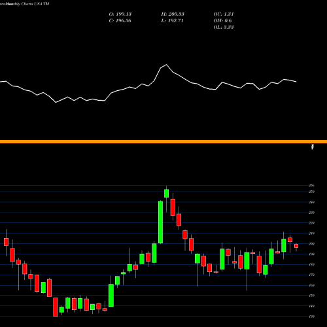This screenshot has width=327, height=327.
Task: Click the 210 price axis label
Action: click(x=311, y=233)
